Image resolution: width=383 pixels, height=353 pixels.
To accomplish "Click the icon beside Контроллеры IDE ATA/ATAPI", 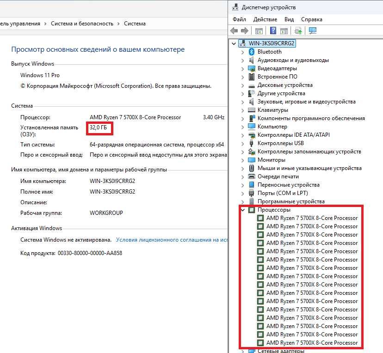I will (x=252, y=135).
